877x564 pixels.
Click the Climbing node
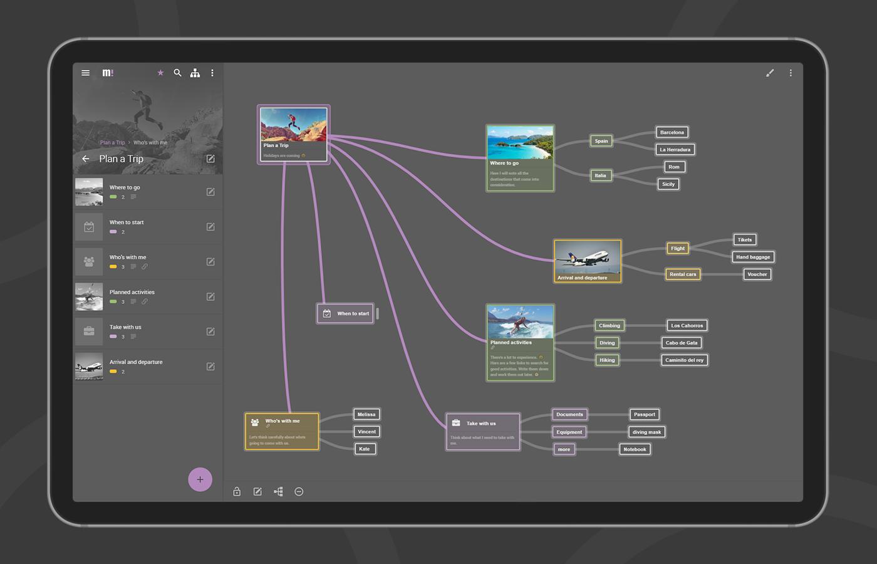[610, 325]
